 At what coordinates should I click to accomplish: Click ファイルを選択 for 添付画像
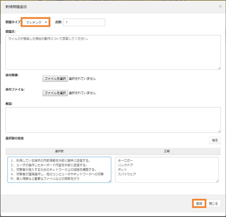tap(55, 78)
